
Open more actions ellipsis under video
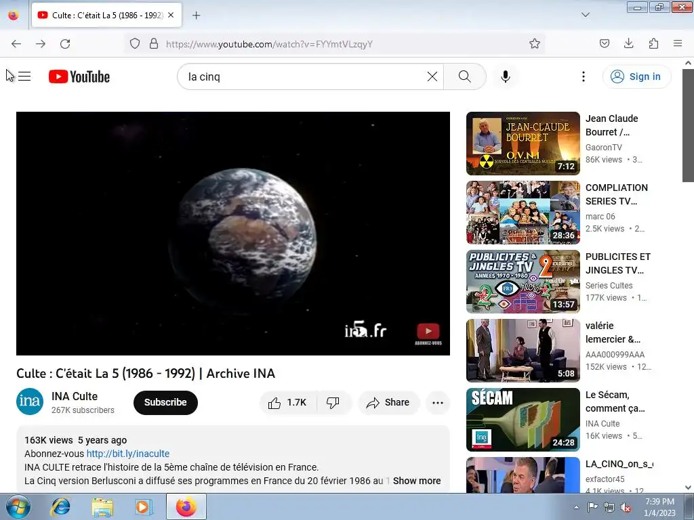coord(438,402)
